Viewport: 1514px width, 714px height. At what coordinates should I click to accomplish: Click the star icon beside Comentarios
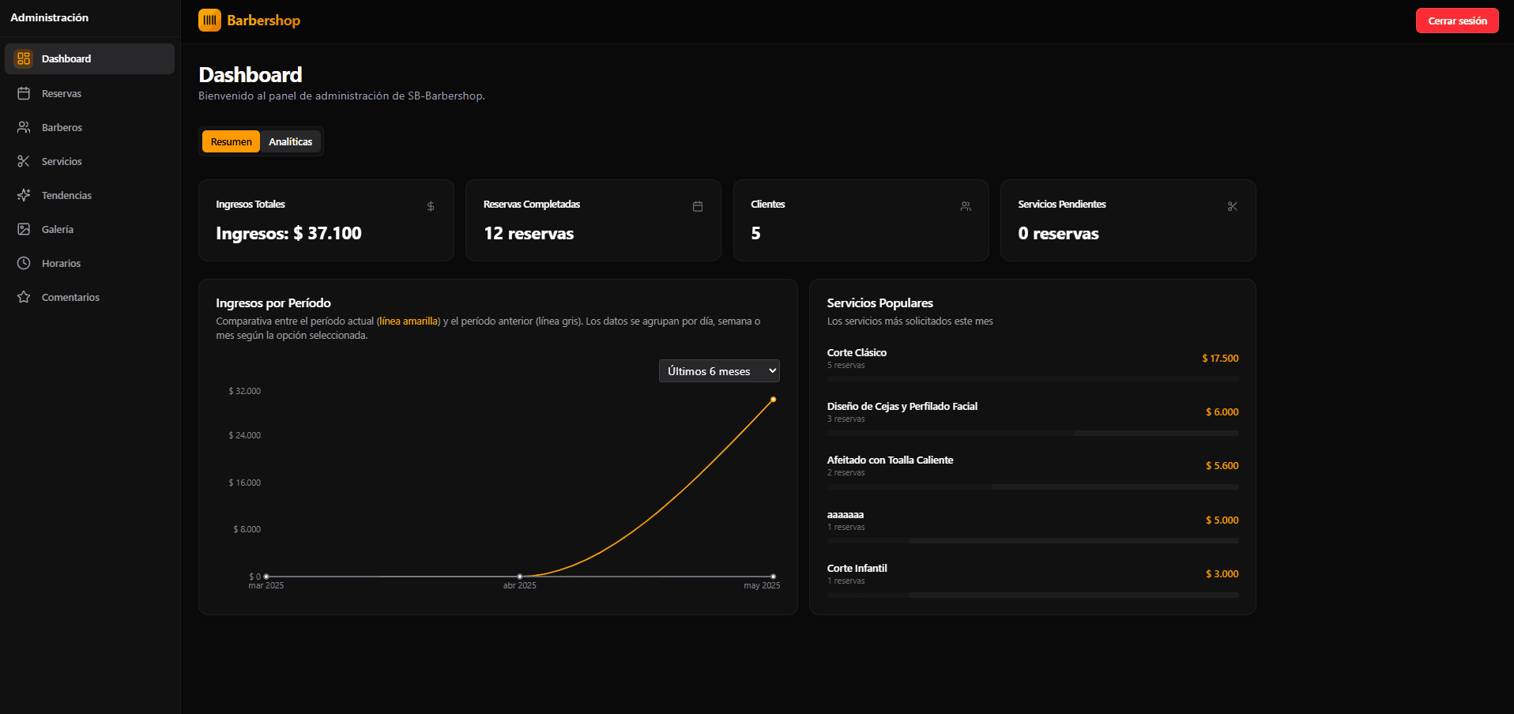tap(24, 297)
